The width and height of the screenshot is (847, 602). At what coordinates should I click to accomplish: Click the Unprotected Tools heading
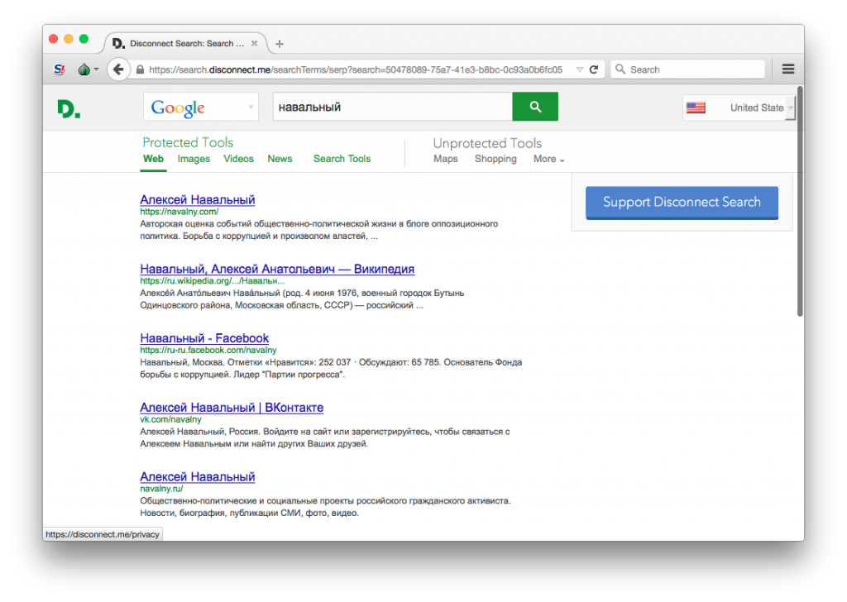click(487, 143)
